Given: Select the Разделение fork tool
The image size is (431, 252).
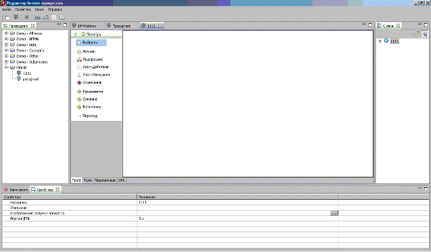Looking at the screenshot, I should pos(93,91).
